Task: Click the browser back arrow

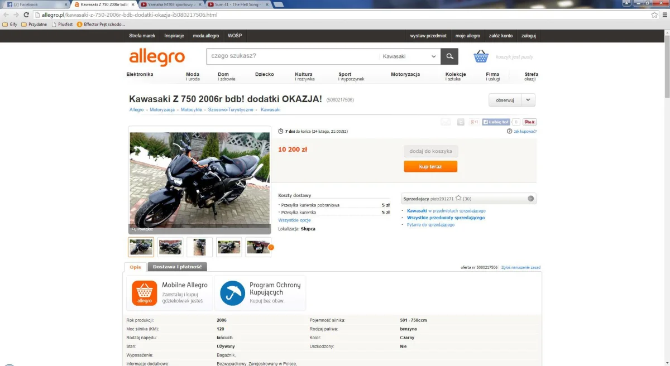Action: (x=6, y=15)
